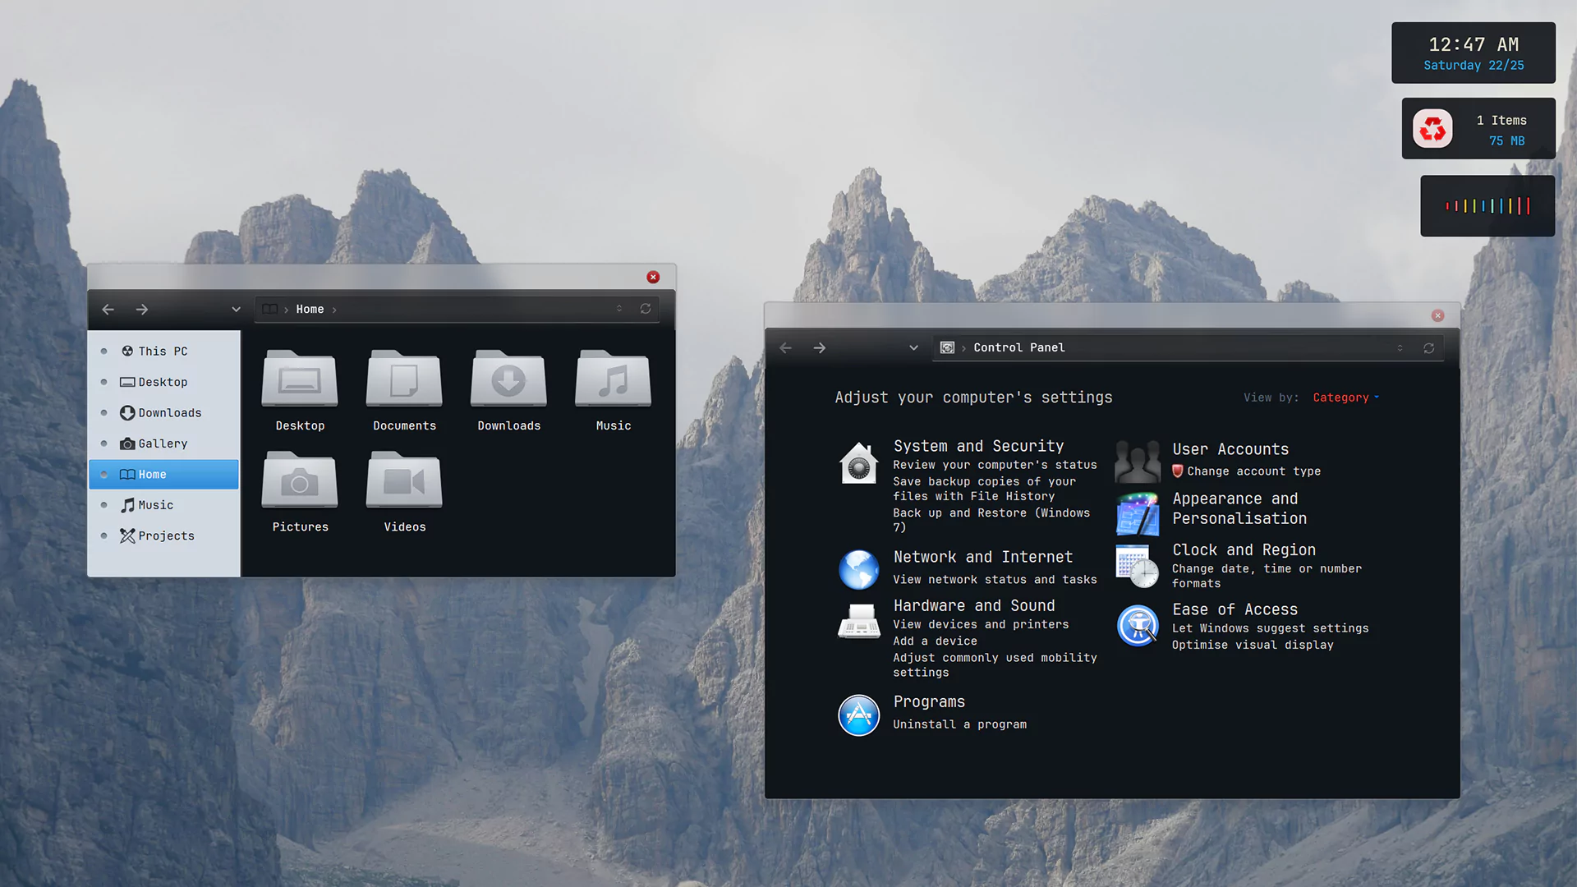
Task: Click the Control Panel breadcrumb label
Action: click(1018, 347)
